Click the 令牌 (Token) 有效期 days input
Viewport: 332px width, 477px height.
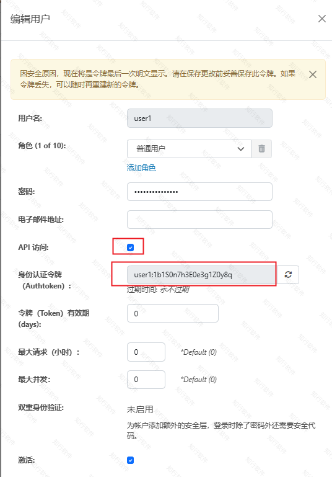tap(173, 313)
